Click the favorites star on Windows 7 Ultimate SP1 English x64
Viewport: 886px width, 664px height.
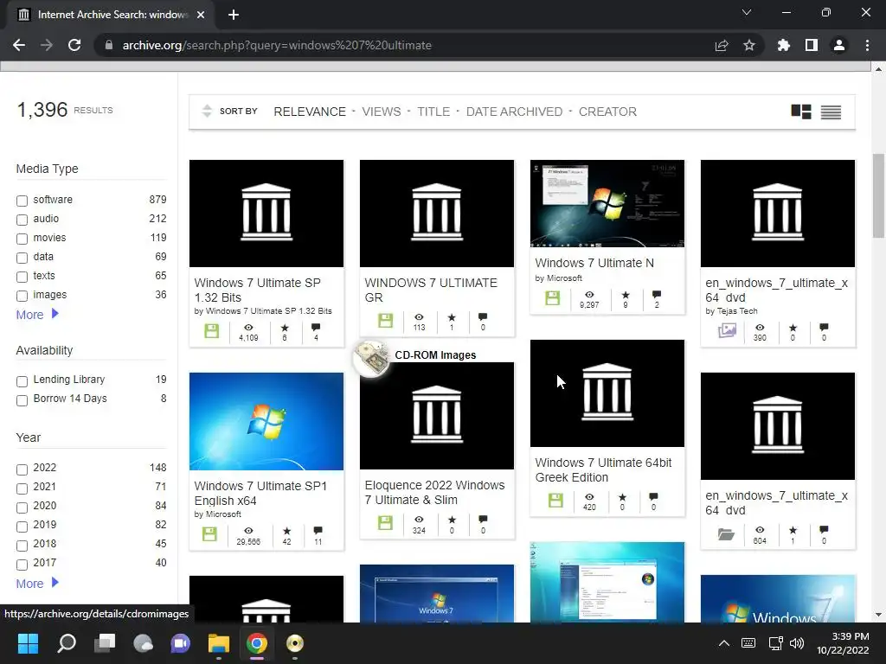(x=286, y=531)
